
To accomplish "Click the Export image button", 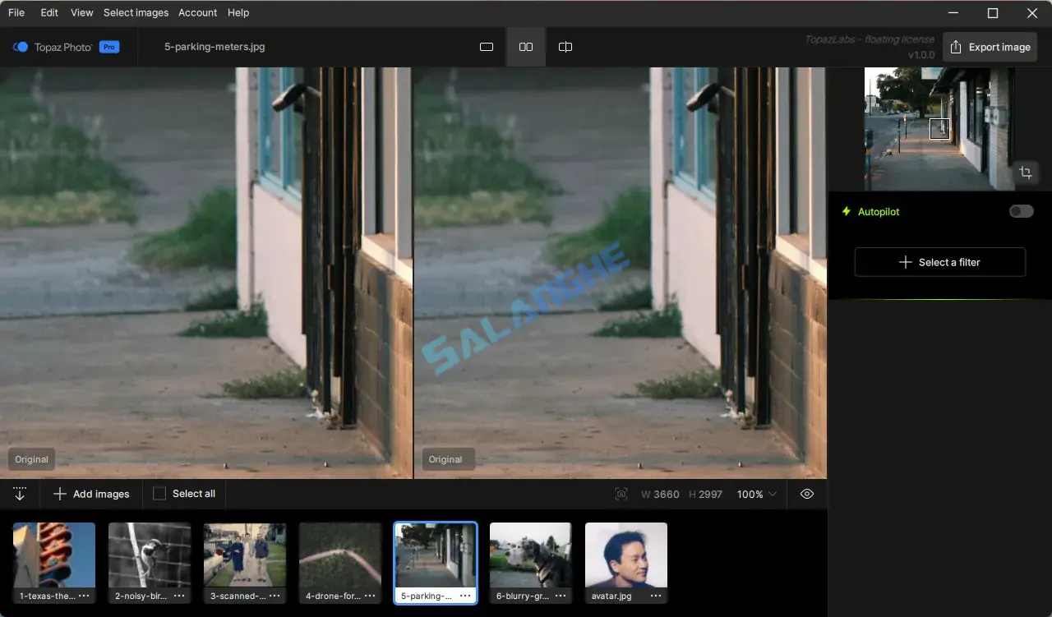I will coord(990,47).
